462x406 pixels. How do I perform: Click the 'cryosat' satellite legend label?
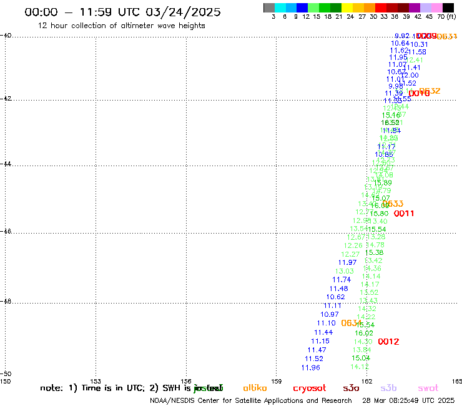[x=310, y=389]
